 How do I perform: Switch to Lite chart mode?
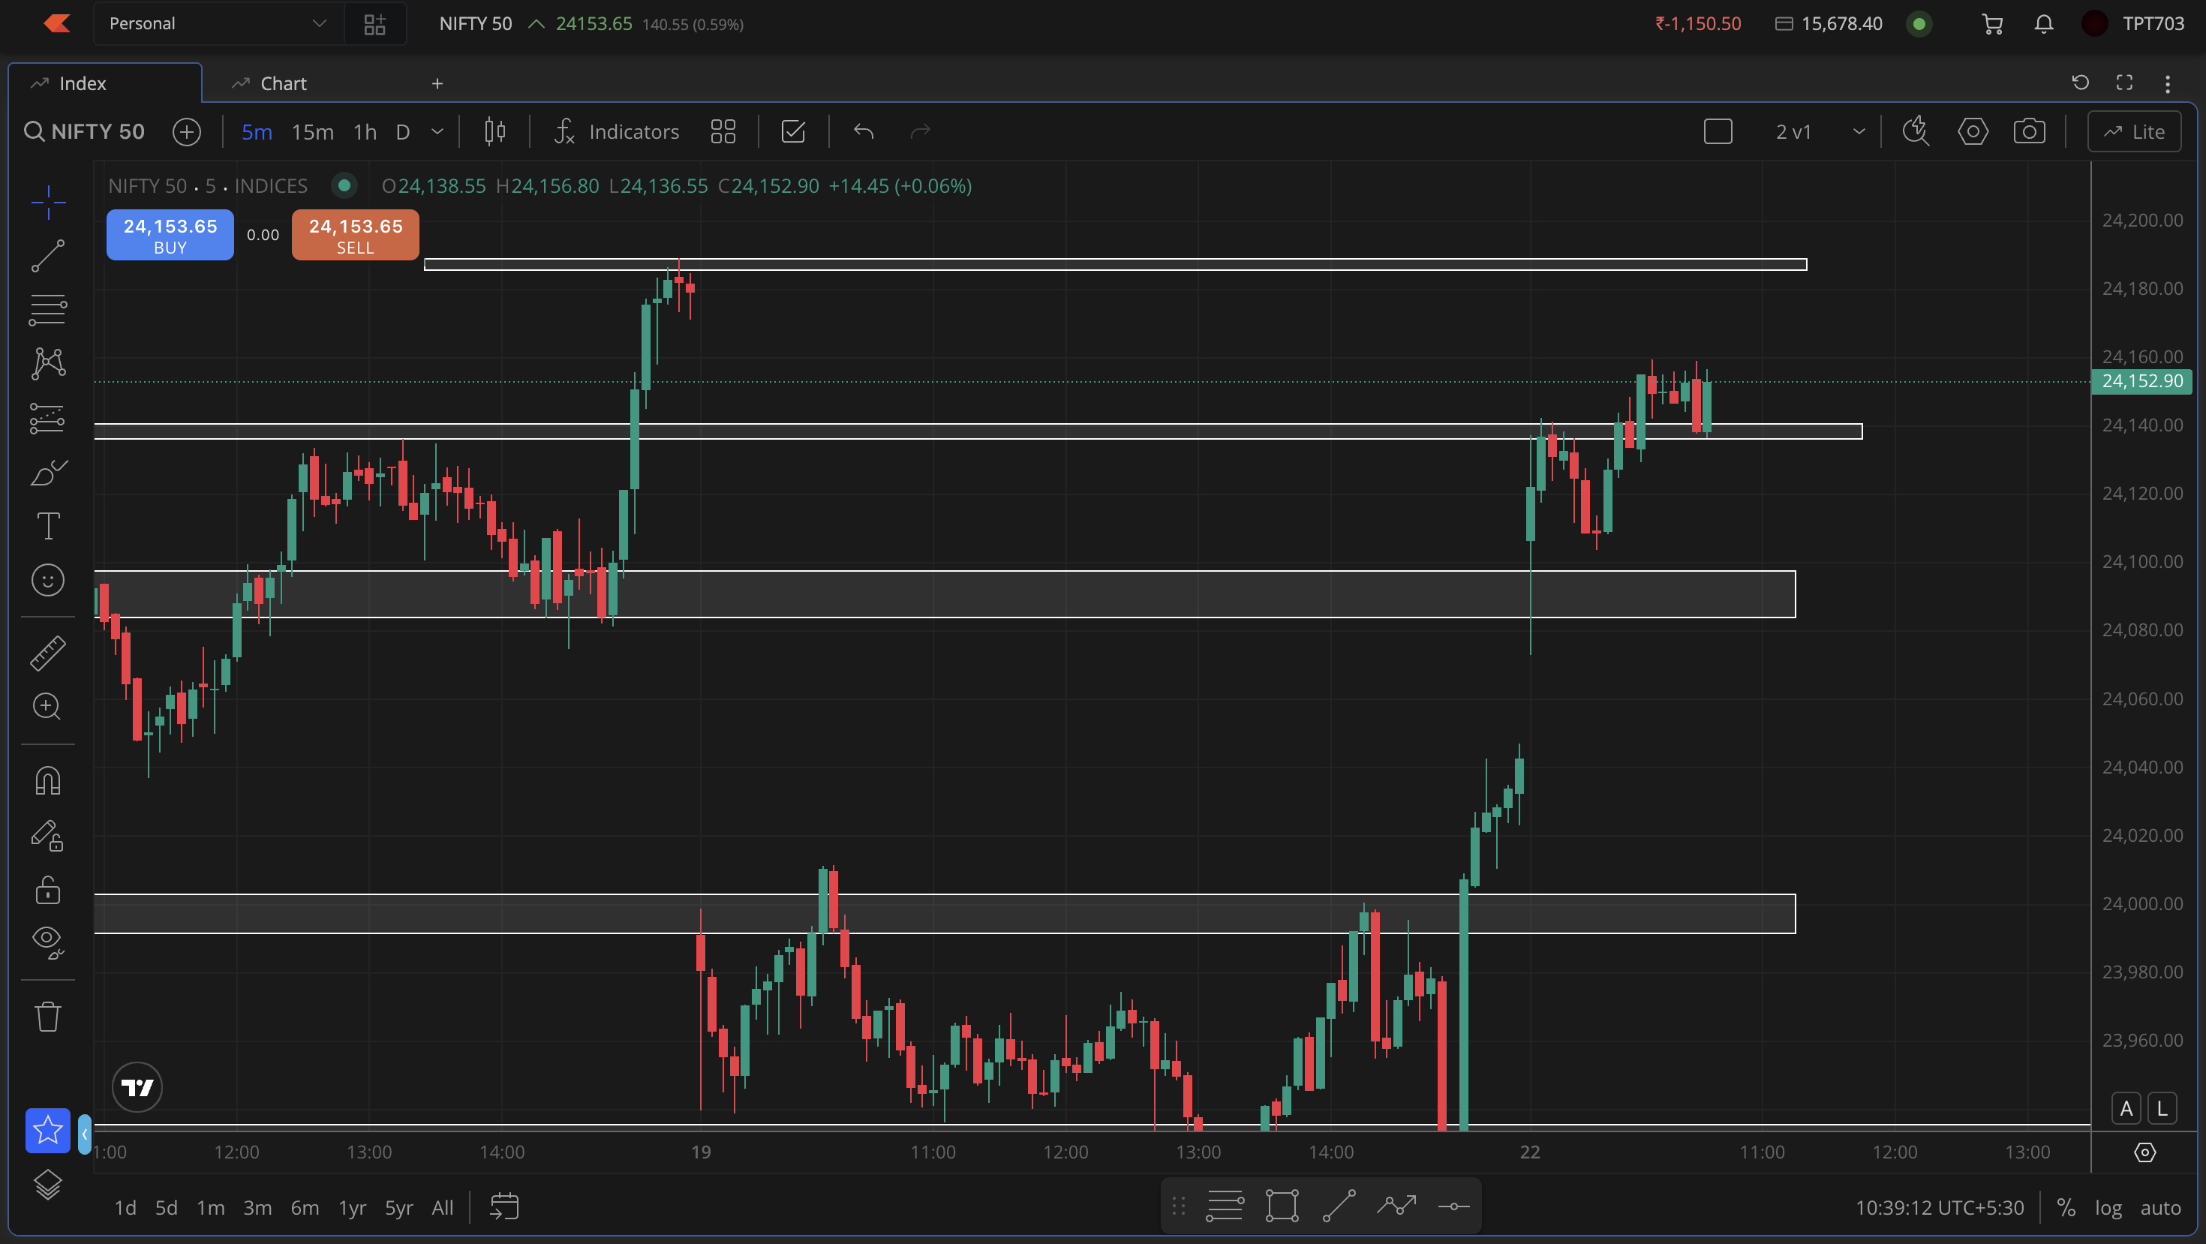(2134, 132)
